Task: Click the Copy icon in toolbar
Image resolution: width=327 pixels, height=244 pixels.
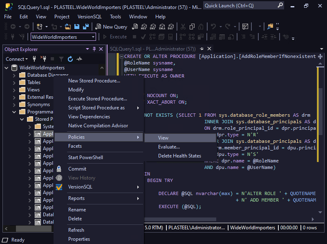Action: pyautogui.click(x=192, y=27)
